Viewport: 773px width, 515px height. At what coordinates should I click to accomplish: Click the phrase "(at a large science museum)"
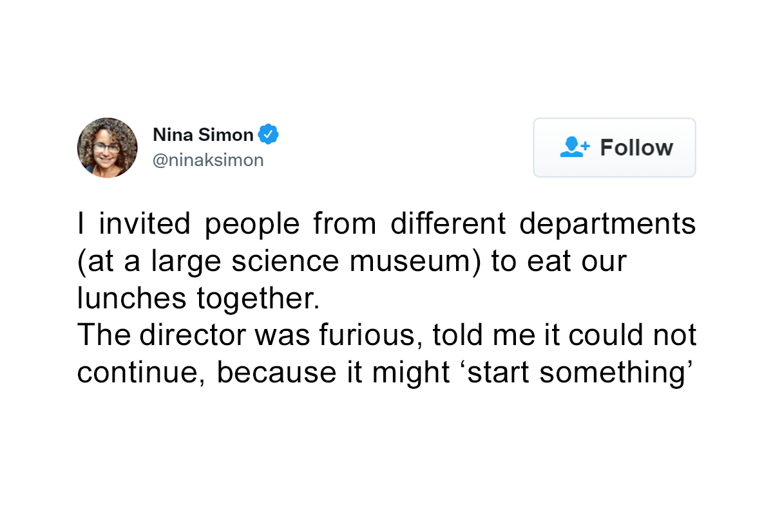pos(280,262)
